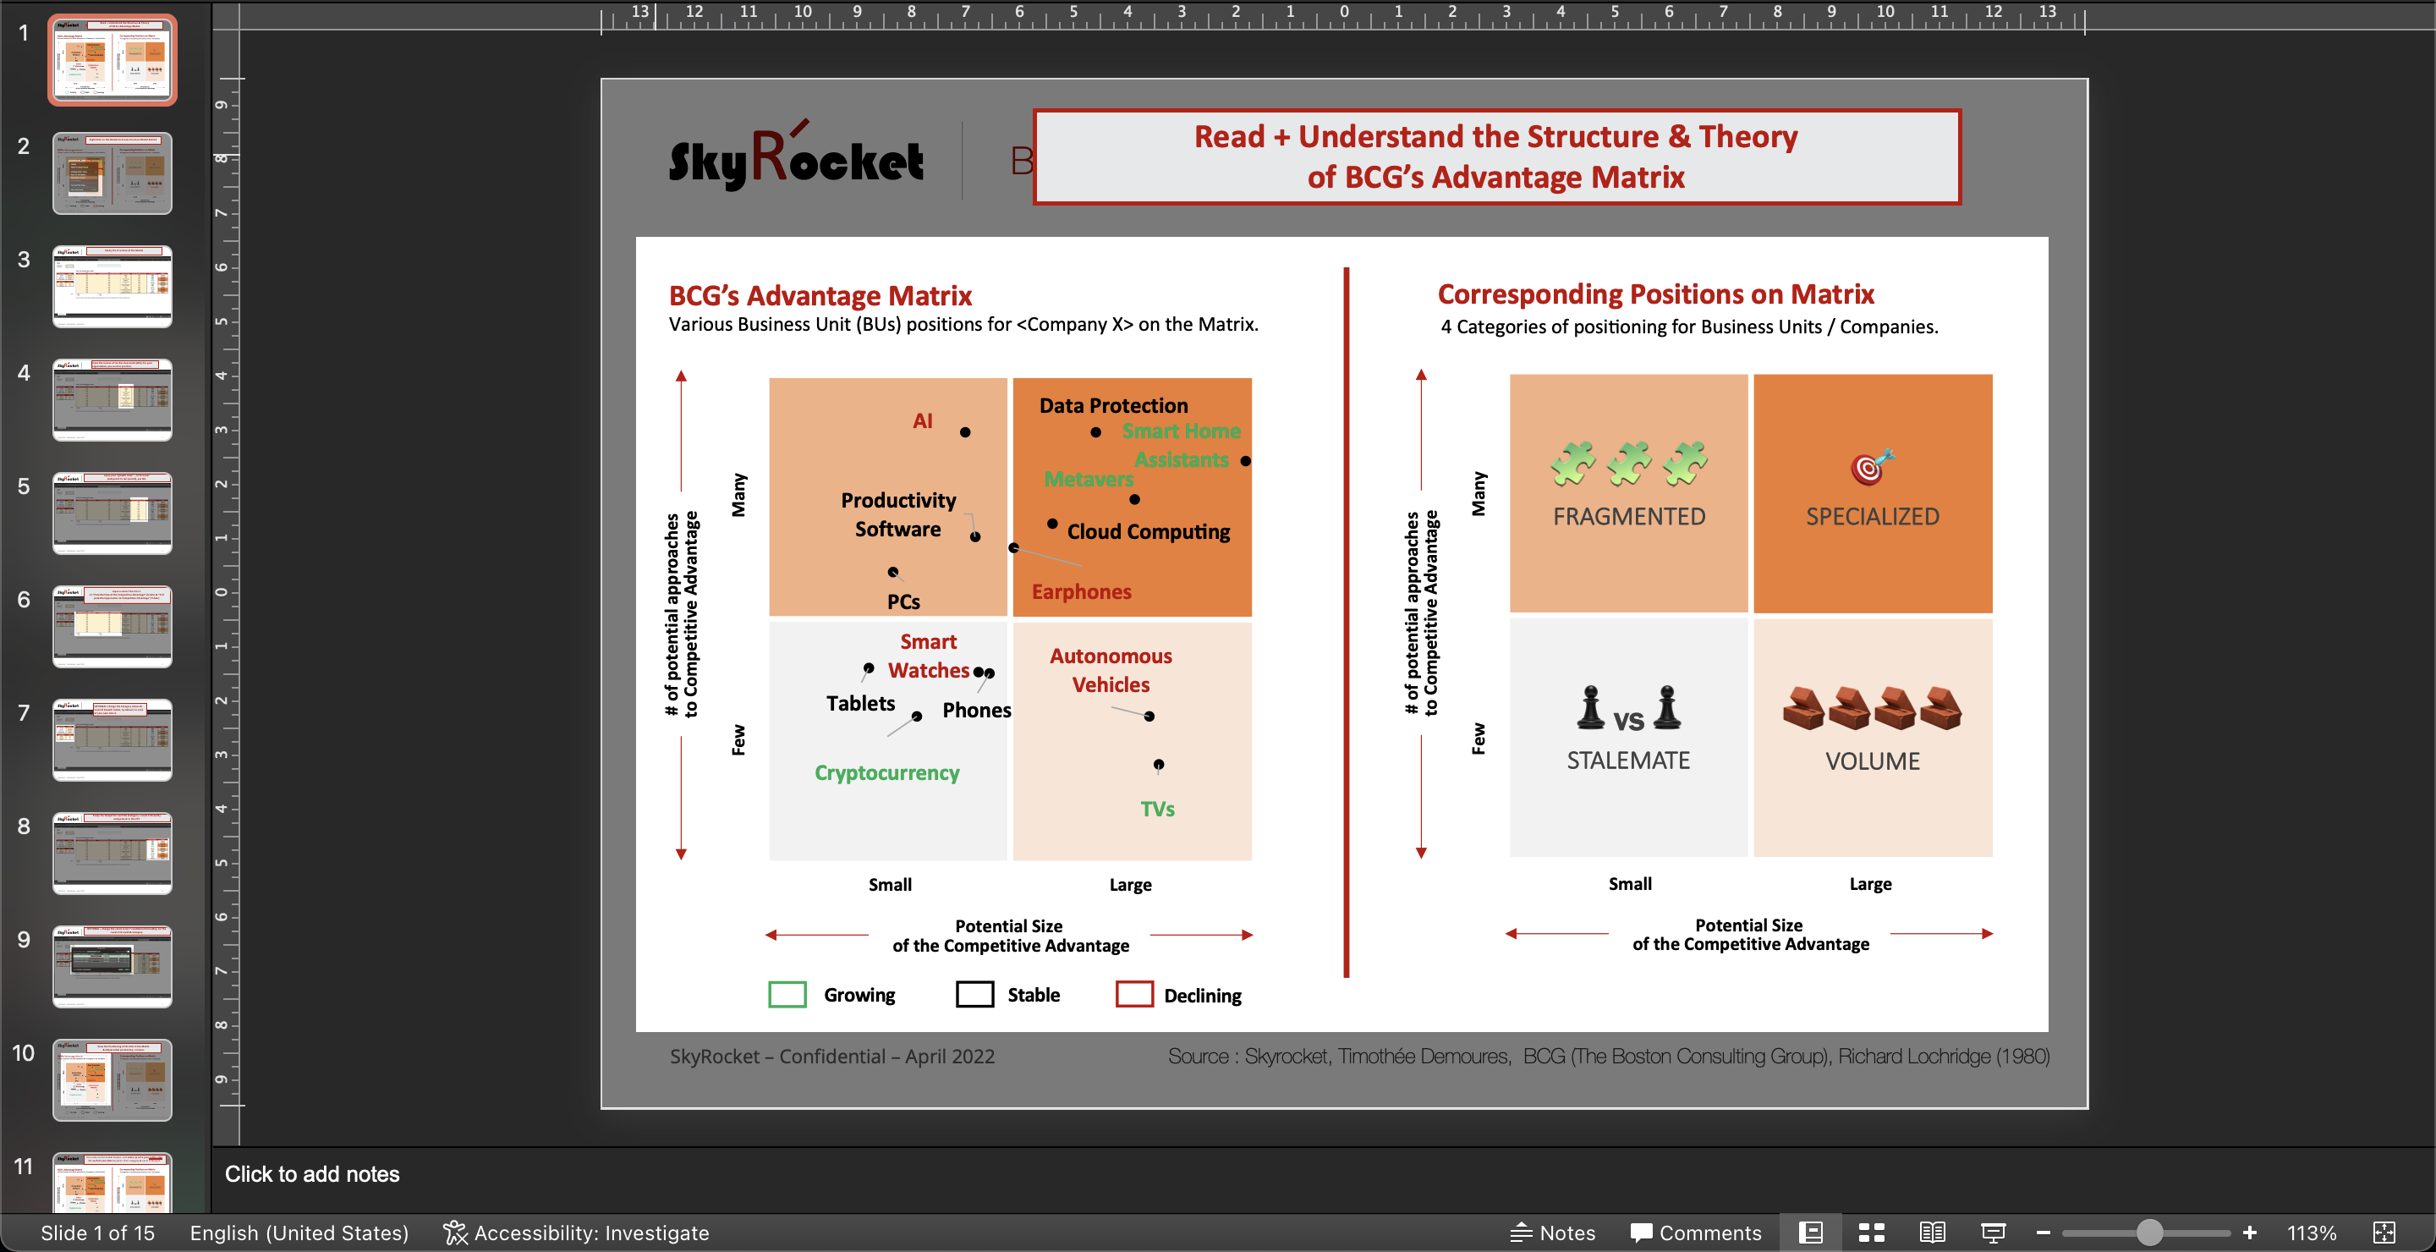Adjust the zoom slider handle

(2148, 1233)
